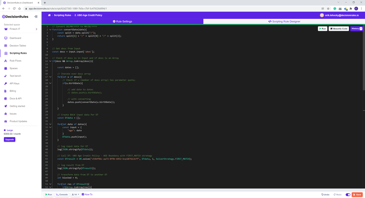Click the browser address bar
Image resolution: width=365 pixels, height=198 pixels.
pyautogui.click(x=156, y=8)
